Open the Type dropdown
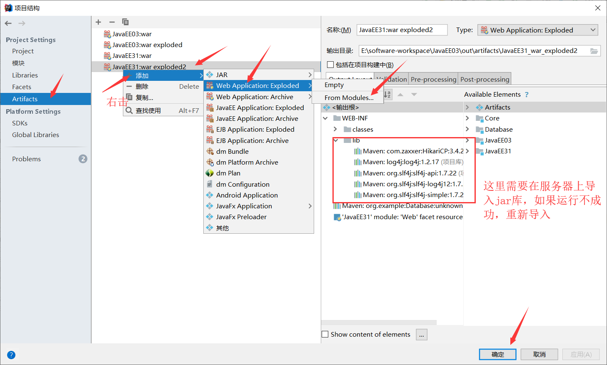The height and width of the screenshot is (365, 607). (x=537, y=30)
